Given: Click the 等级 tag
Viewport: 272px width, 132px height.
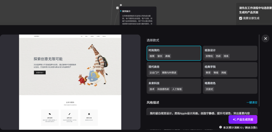Looking at the screenshot, I should click(x=216, y=73).
